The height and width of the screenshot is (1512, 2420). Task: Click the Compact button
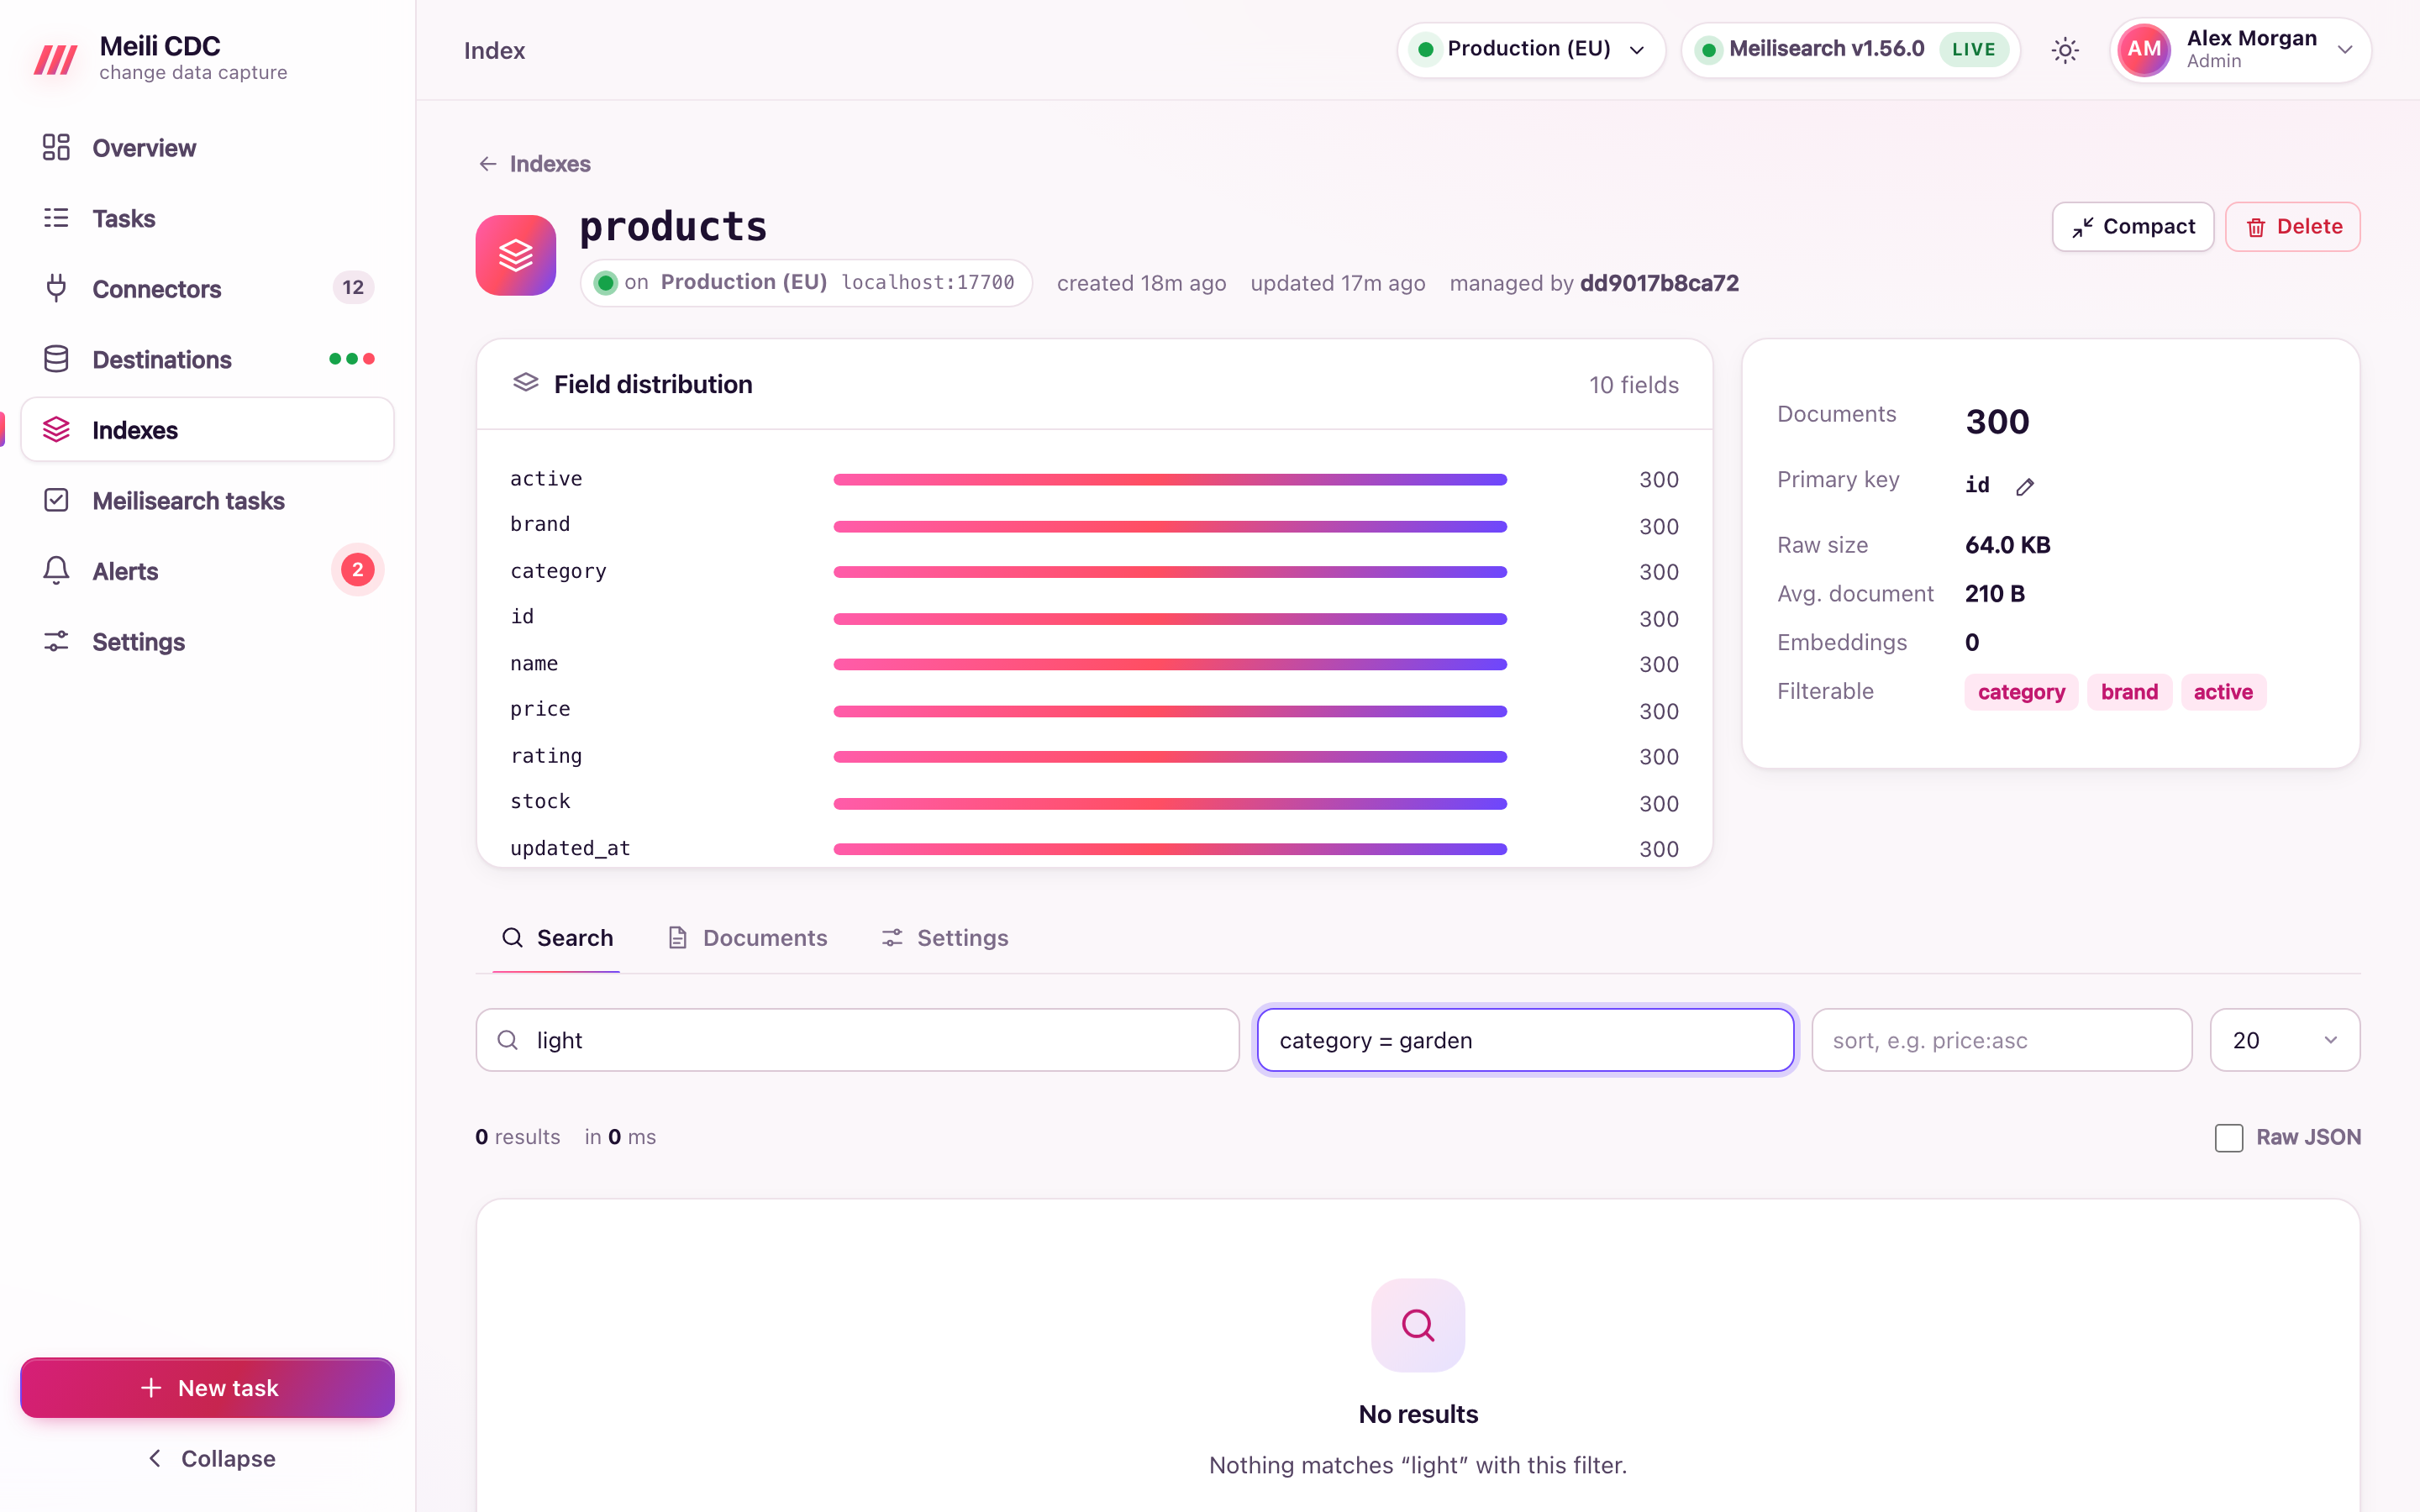(x=2133, y=227)
